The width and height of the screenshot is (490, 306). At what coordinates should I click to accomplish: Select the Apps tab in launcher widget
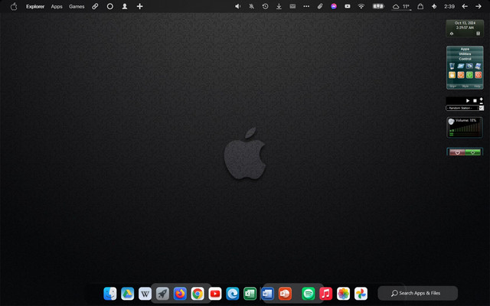pyautogui.click(x=465, y=49)
